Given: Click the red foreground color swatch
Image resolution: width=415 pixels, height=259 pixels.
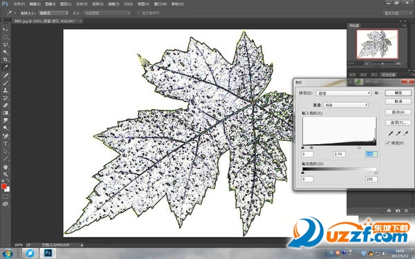Looking at the screenshot, I should (x=3, y=186).
